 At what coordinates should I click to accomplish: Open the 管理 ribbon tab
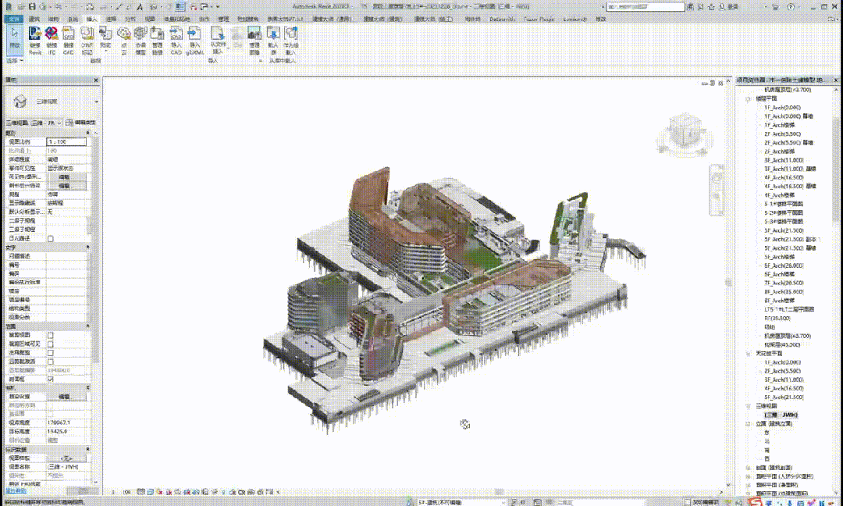(x=222, y=17)
